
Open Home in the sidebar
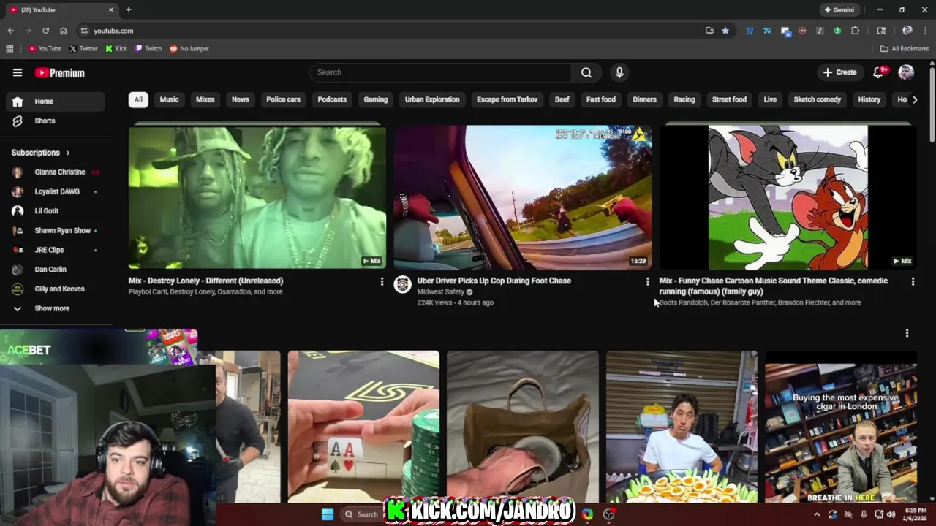(56, 102)
